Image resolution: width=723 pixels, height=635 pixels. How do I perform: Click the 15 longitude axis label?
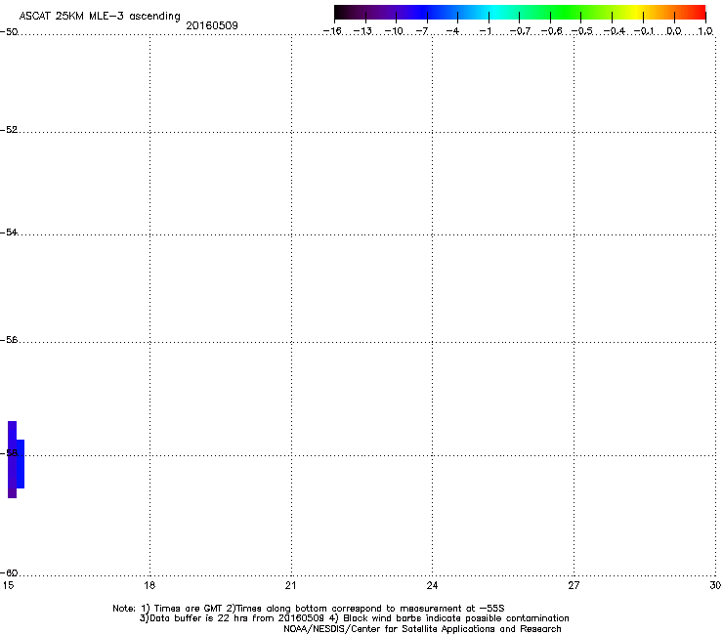click(8, 585)
